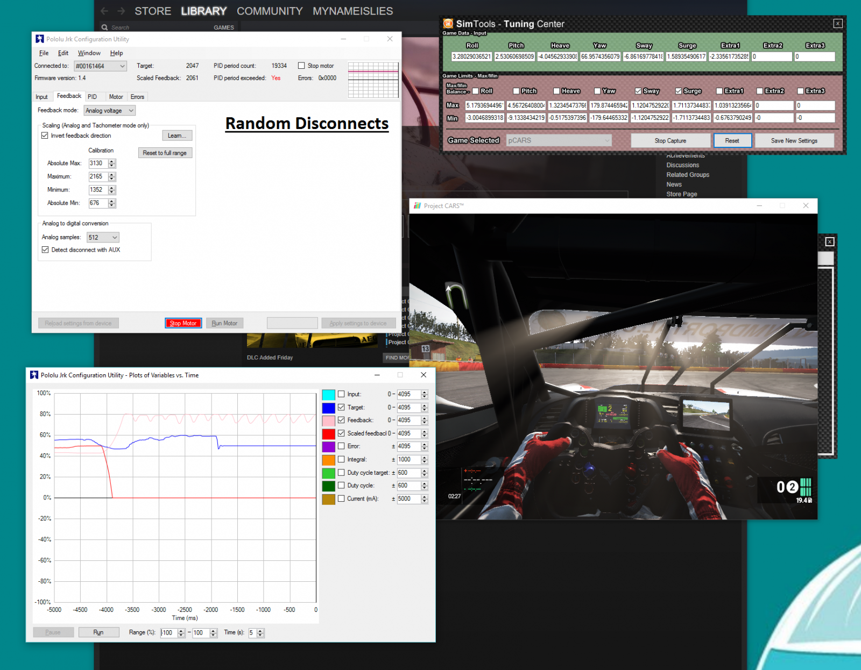Click the cyan Input color swatch
Screen dimensions: 861x670
[328, 394]
